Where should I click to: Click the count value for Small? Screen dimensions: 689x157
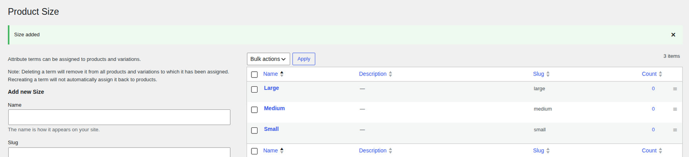pyautogui.click(x=653, y=130)
